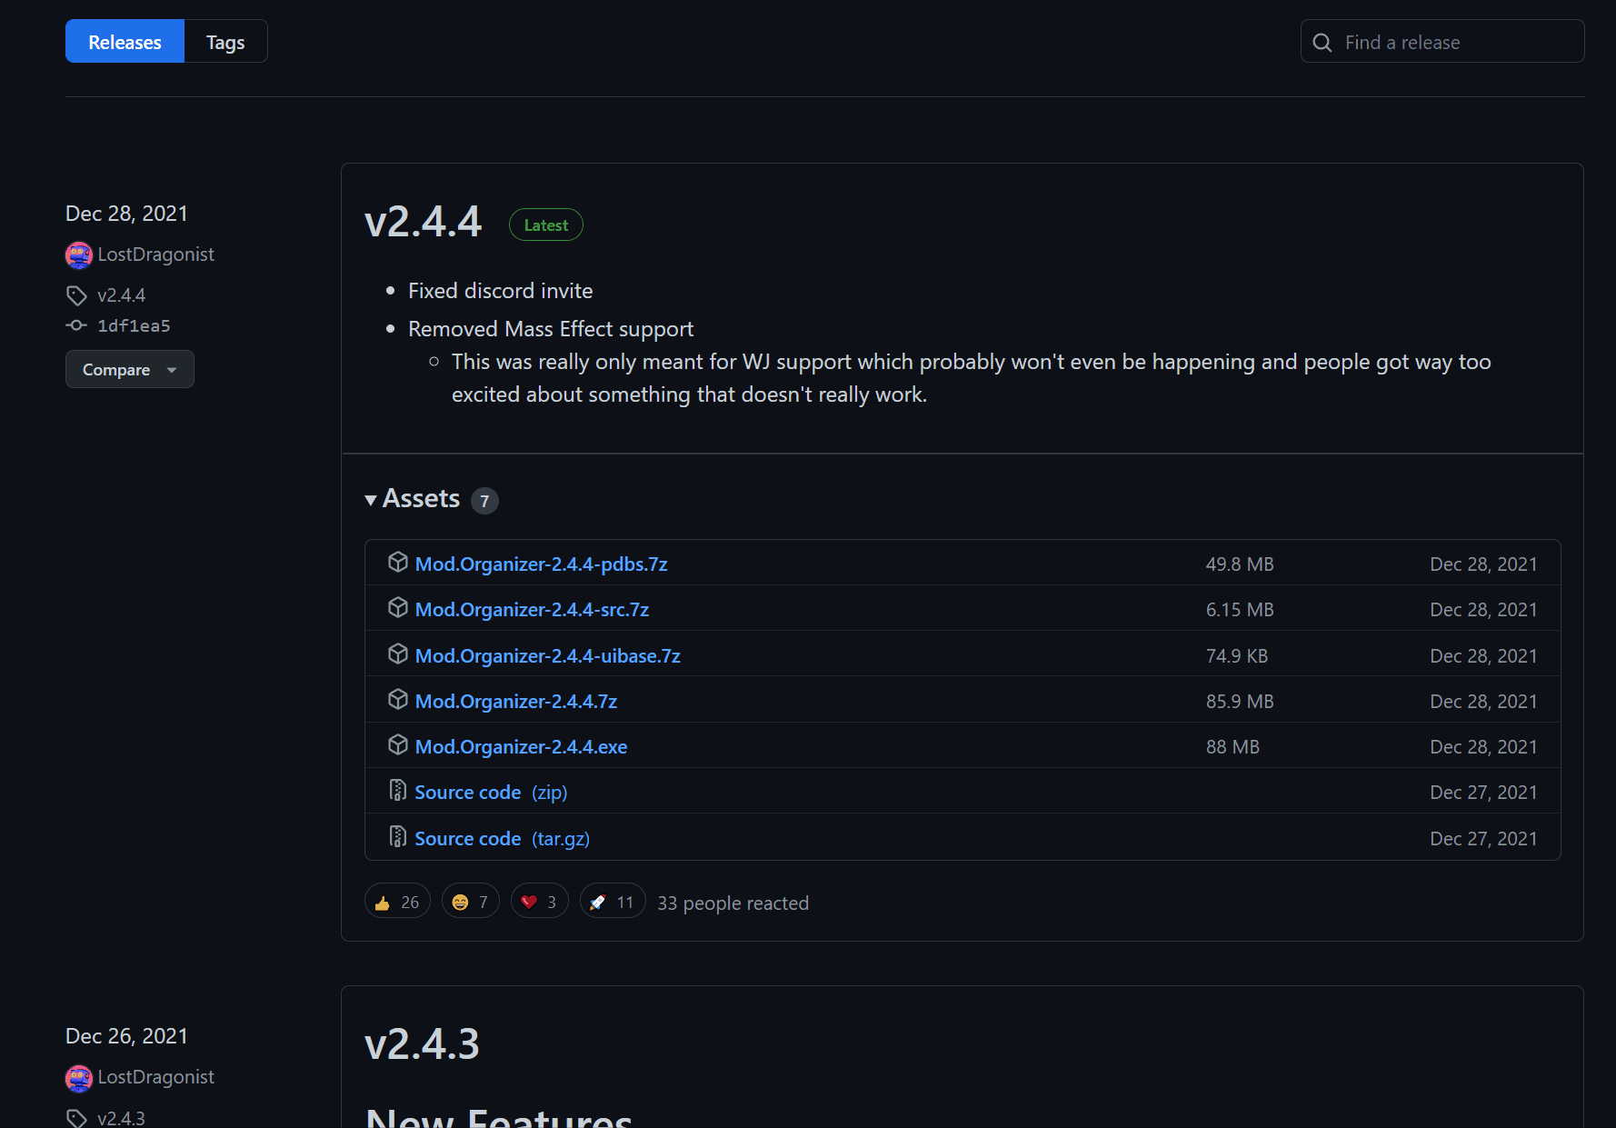Click the Fixed discord invite bullet
1616x1128 pixels.
[x=501, y=291]
